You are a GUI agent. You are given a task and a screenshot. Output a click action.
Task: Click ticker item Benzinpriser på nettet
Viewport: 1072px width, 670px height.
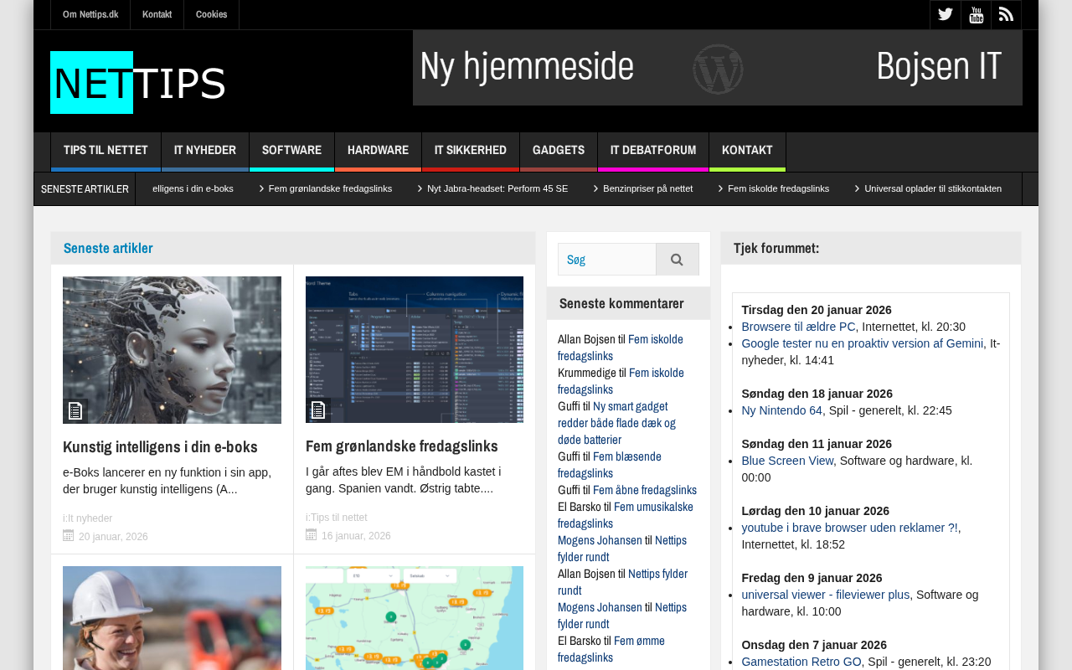648,189
